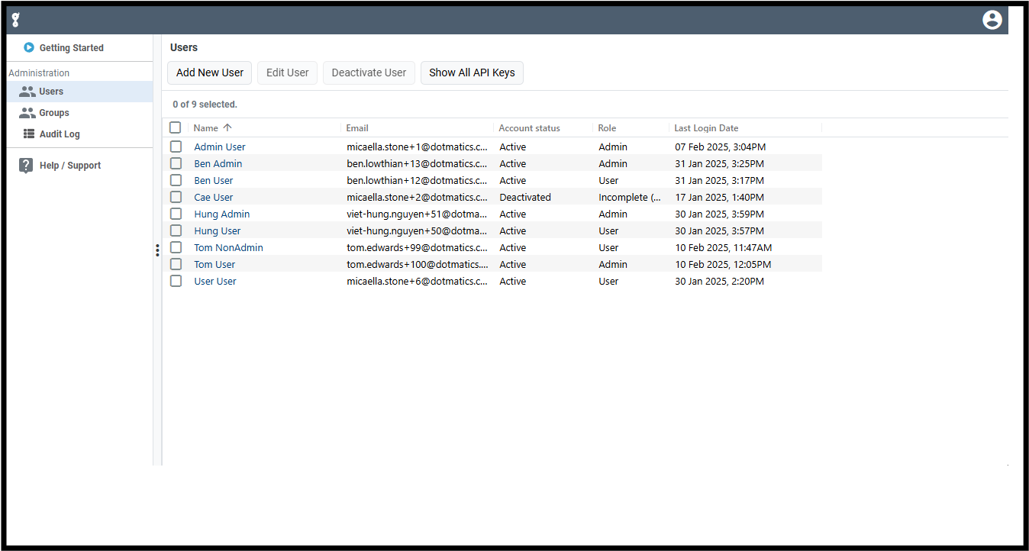Viewport: 1029px width, 551px height.
Task: Sort by the Email column header
Action: [x=357, y=128]
